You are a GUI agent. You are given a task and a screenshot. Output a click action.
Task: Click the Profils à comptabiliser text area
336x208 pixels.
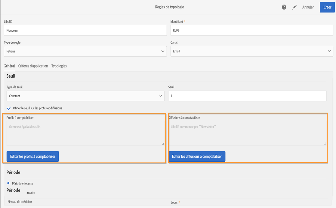pyautogui.click(x=85, y=133)
